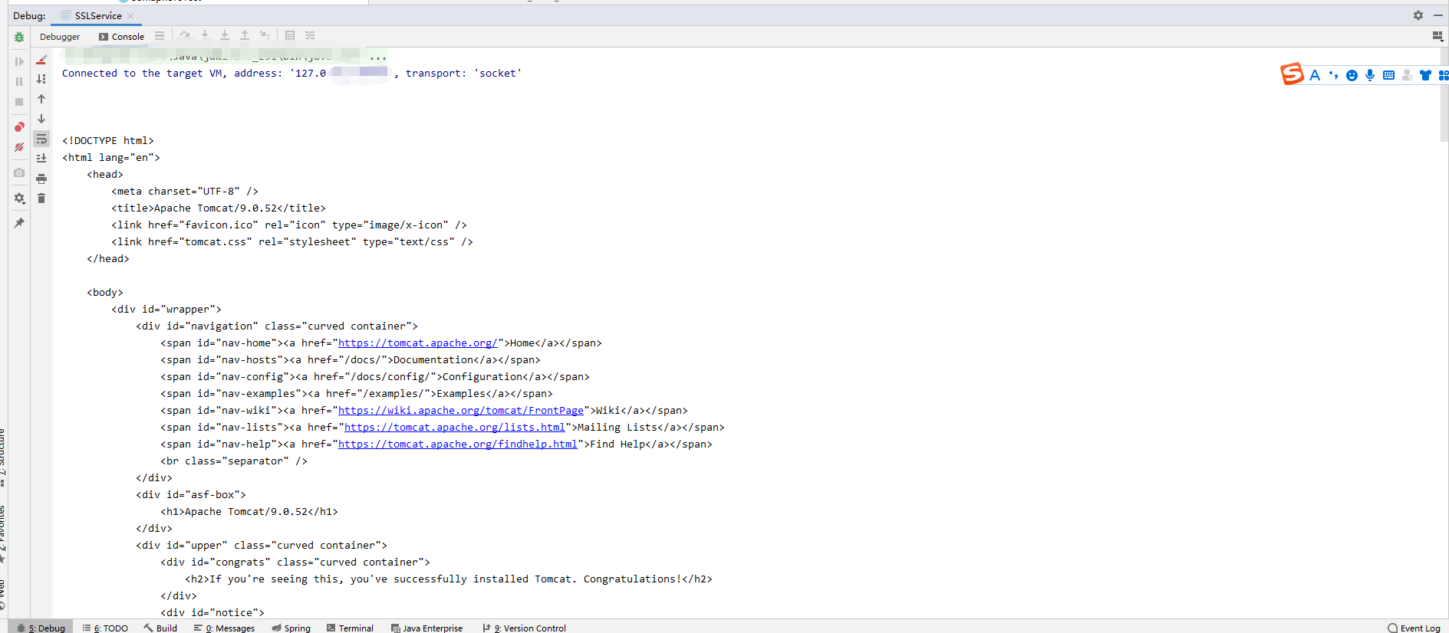Image resolution: width=1449 pixels, height=633 pixels.
Task: Stop the debug session with the stop square
Action: click(19, 102)
